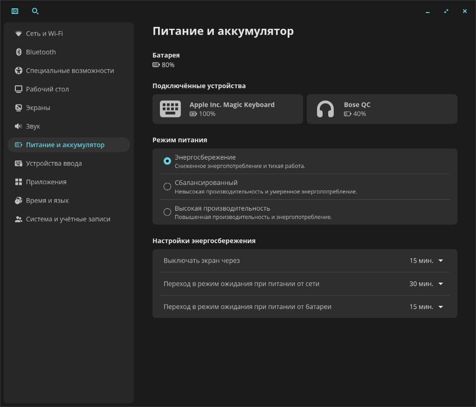476x407 pixels.
Task: Open the Выключать экран через dropdown
Action: pyautogui.click(x=426, y=261)
